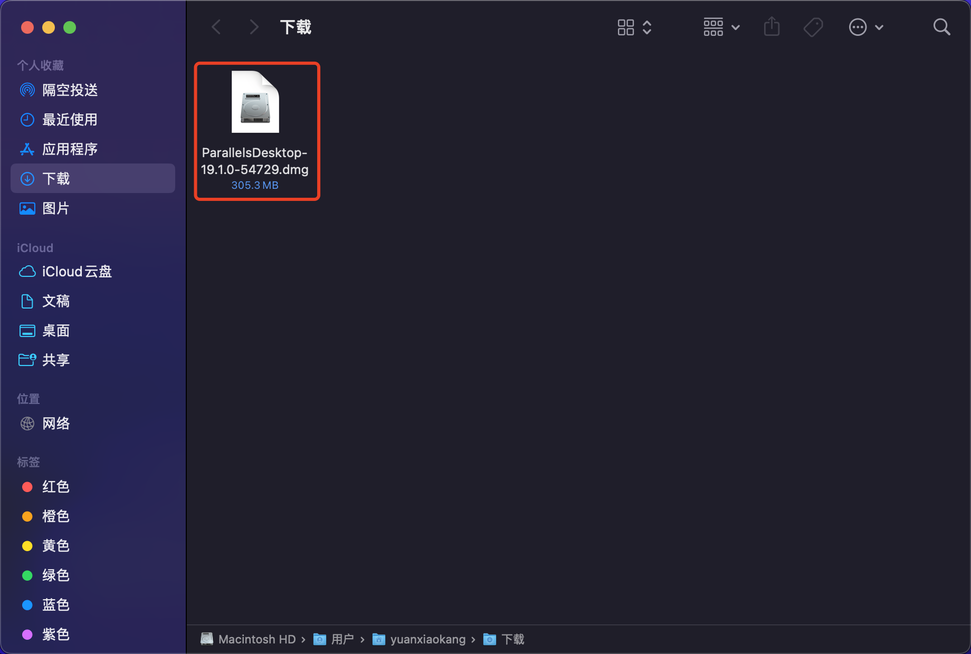Screen dimensions: 971x654
Task: Open iCloud 云盘 in sidebar
Action: [93, 272]
